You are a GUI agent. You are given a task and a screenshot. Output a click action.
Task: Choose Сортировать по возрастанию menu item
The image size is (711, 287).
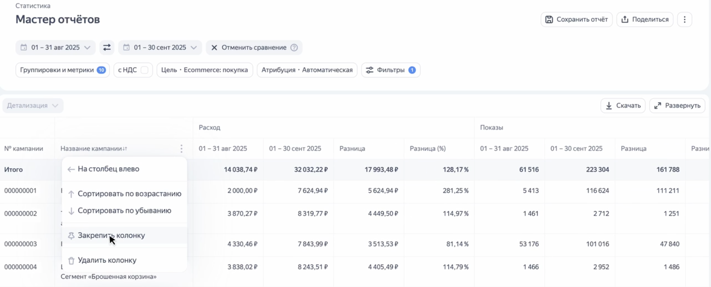tap(129, 194)
